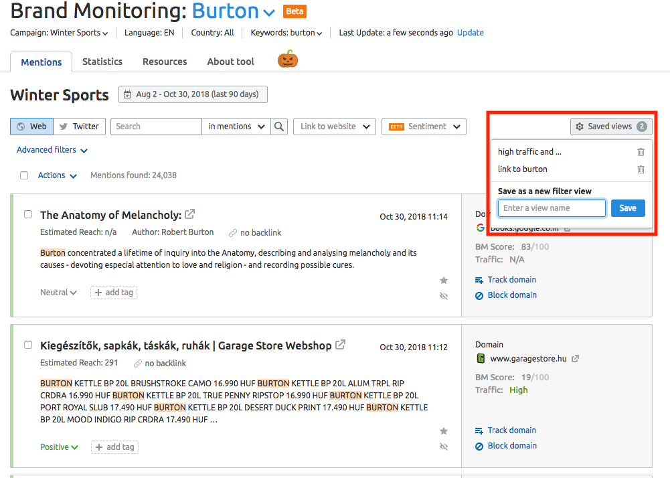Click the 'Country: All' setting
The height and width of the screenshot is (478, 670).
pyautogui.click(x=212, y=33)
